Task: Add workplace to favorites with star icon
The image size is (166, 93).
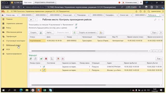Action: (40, 20)
